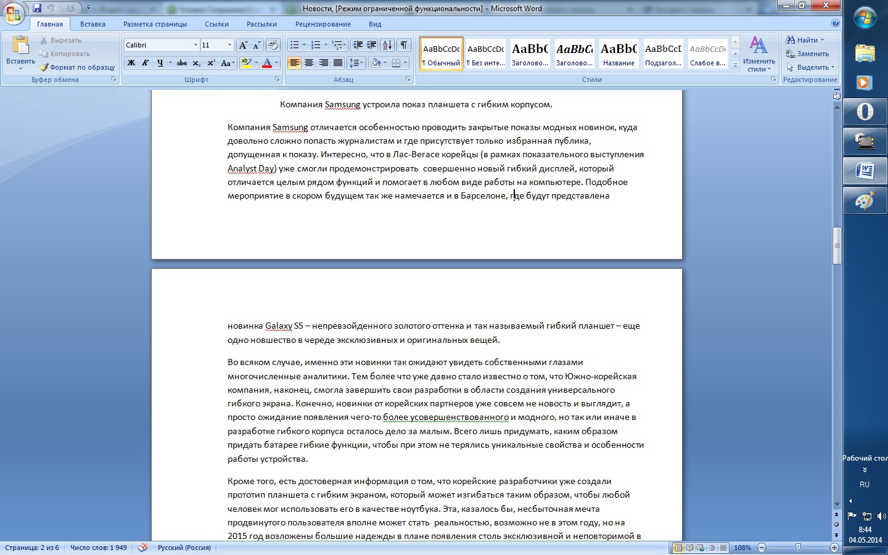This screenshot has height=555, width=888.
Task: Click the word count Число слов: 1 949
Action: [99, 548]
